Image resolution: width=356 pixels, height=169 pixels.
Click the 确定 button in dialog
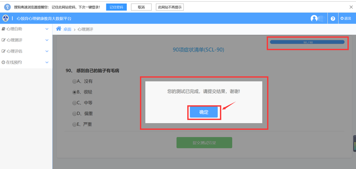(x=204, y=112)
